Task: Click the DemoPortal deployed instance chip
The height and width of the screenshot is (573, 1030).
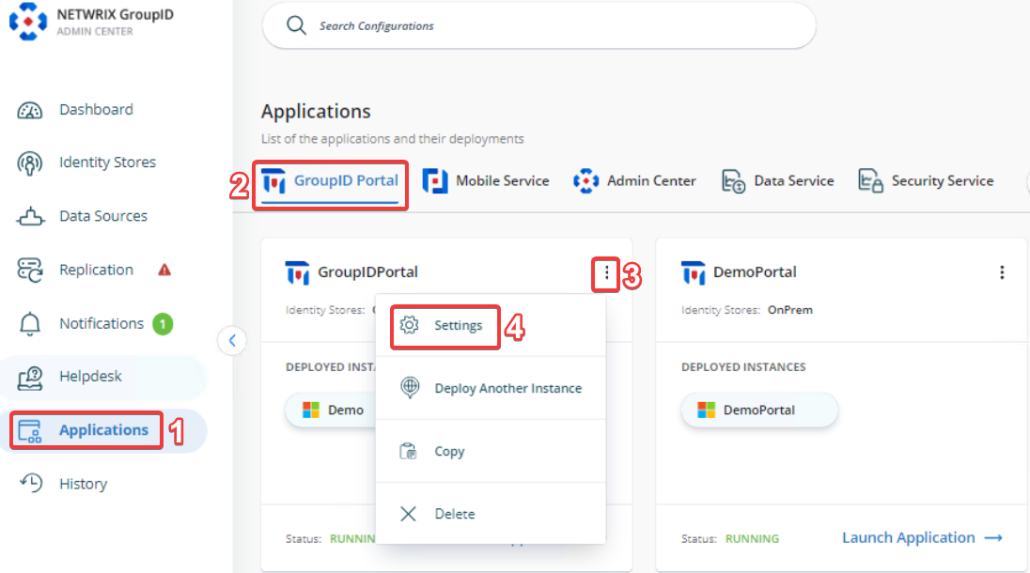Action: point(758,410)
